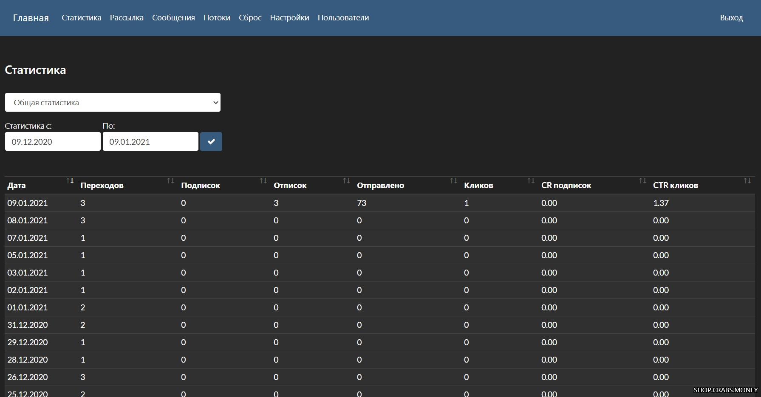Screen dimensions: 761x397
Task: Sort by CTR кликов arrows icon
Action: coord(747,181)
